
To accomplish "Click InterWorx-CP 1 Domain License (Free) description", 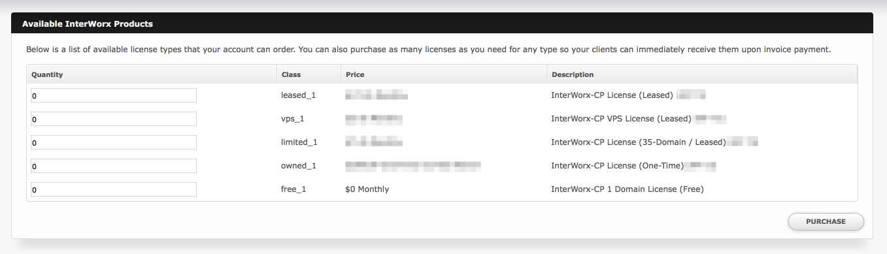I will [628, 189].
